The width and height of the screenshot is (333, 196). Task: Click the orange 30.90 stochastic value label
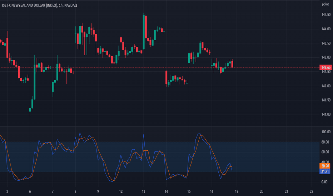click(325, 166)
